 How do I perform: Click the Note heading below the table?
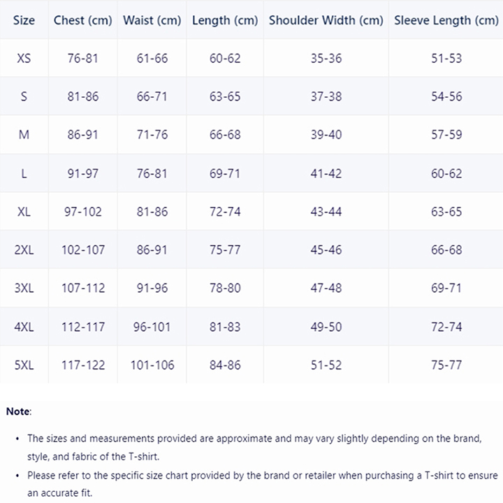pos(19,411)
